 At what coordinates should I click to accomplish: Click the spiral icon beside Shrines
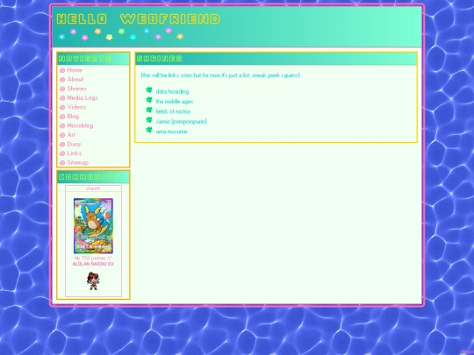click(62, 89)
